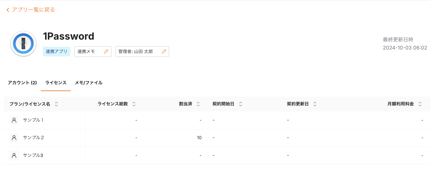The width and height of the screenshot is (430, 191).
Task: Click the 連携アプリ badge
Action: pos(57,52)
